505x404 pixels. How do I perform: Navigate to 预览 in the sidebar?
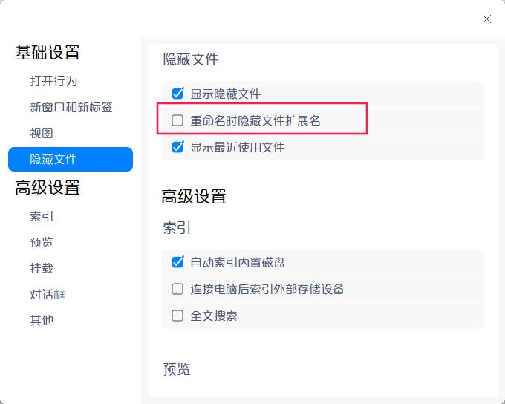42,243
